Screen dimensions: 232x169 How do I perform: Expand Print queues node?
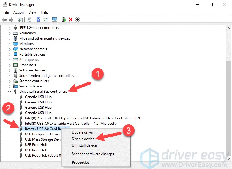pos(10,60)
